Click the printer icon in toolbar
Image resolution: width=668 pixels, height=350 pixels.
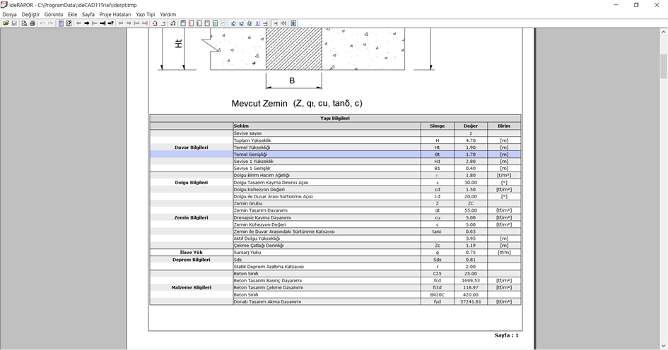[33, 23]
